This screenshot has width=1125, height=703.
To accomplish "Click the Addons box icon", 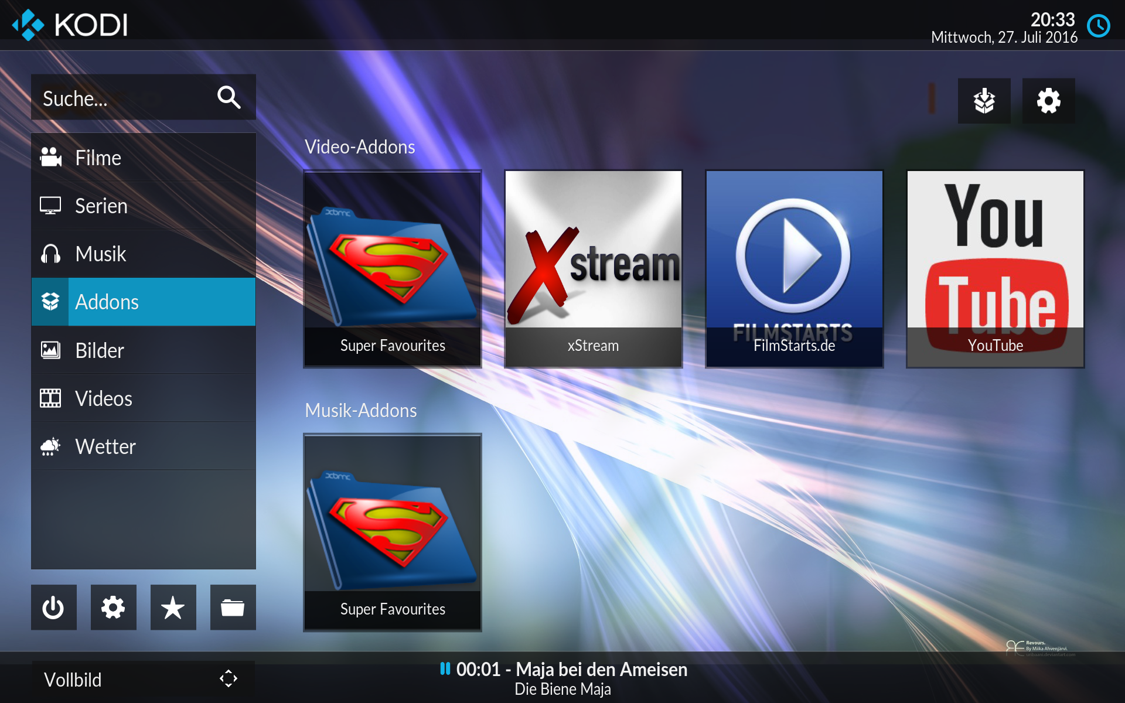I will point(50,302).
